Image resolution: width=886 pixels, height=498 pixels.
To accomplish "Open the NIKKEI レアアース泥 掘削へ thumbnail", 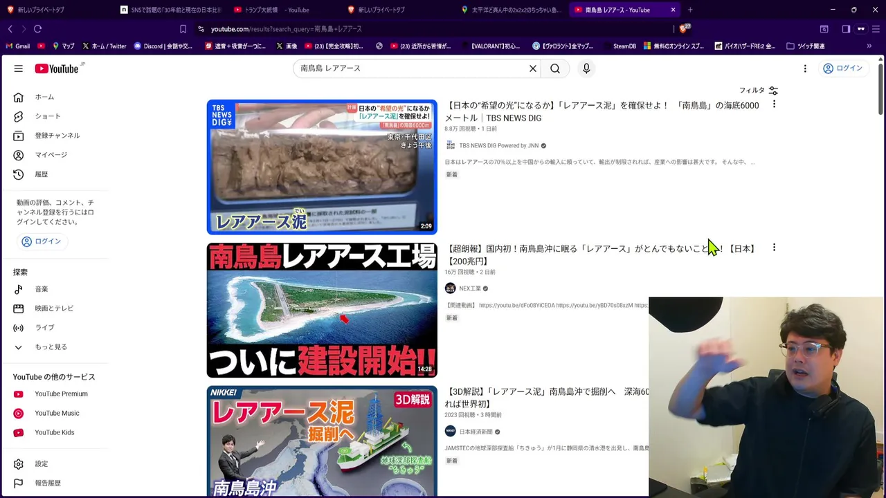I will point(322,441).
